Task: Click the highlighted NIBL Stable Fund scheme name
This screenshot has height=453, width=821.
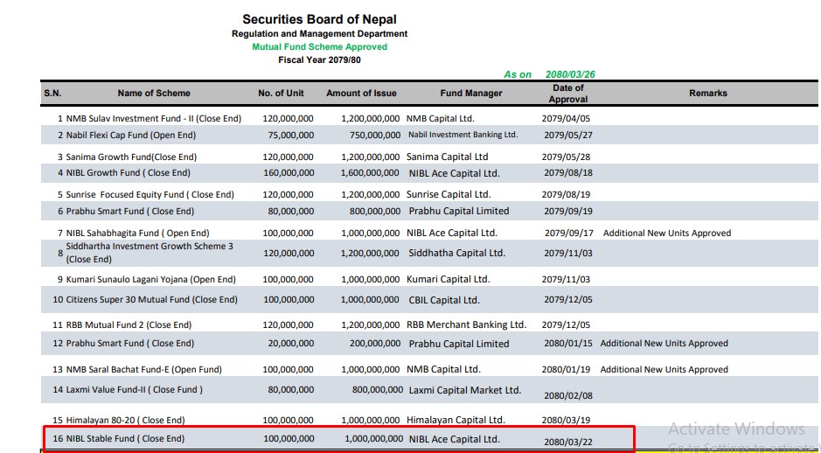Action: tap(125, 439)
